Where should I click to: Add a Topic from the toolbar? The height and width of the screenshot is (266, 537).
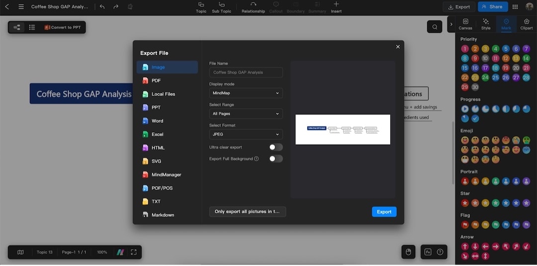click(x=201, y=7)
